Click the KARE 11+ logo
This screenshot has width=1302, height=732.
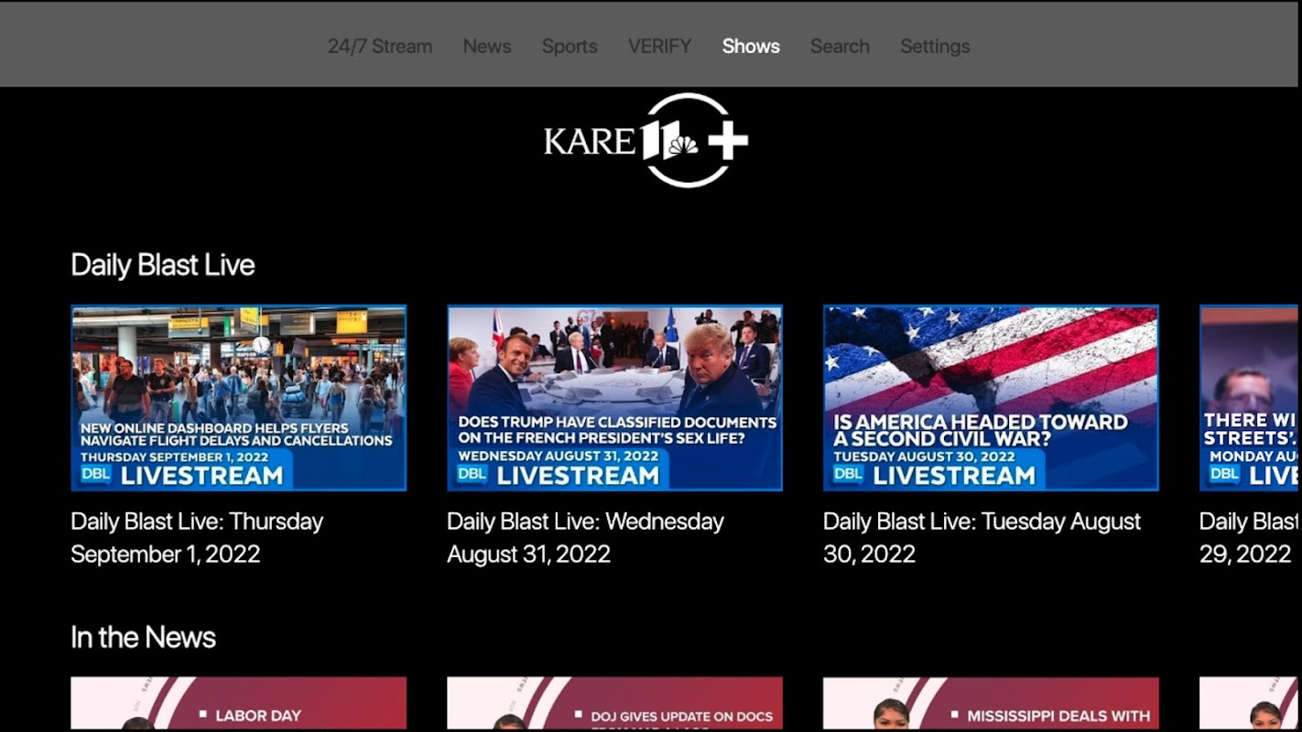click(x=646, y=140)
